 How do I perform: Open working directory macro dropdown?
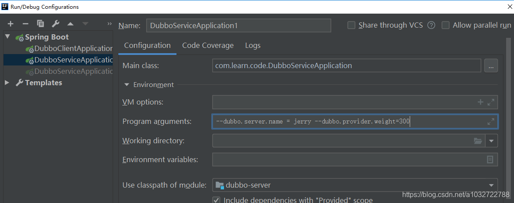pos(491,141)
